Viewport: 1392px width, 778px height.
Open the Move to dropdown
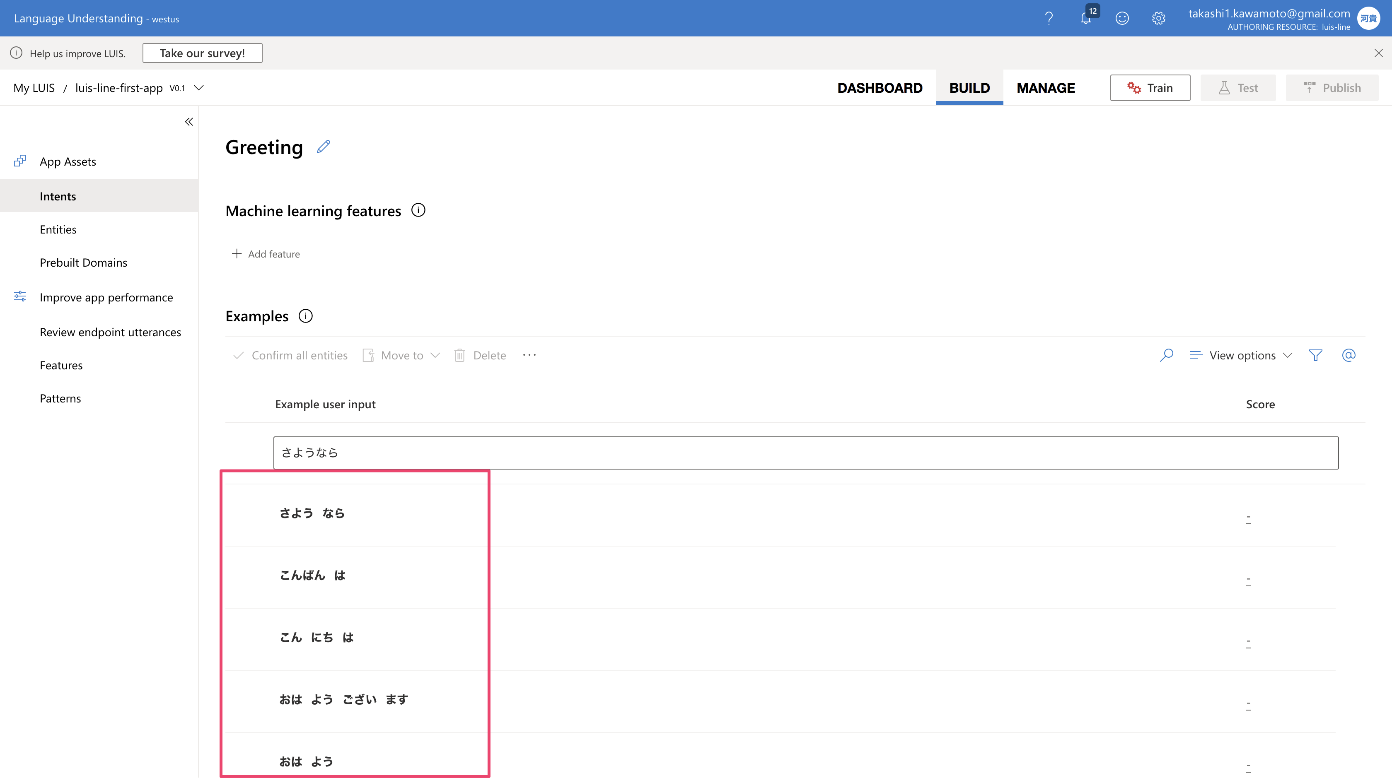click(x=402, y=355)
